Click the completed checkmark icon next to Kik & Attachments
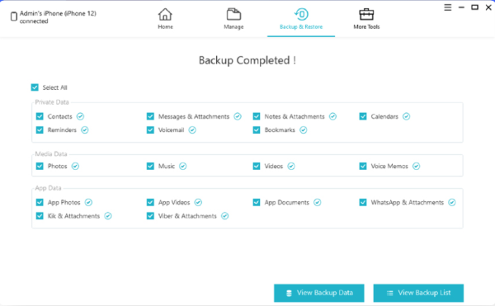The height and width of the screenshot is (306, 495). coord(108,216)
